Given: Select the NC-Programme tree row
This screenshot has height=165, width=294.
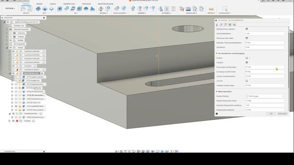Looking at the screenshot, I should (x=18, y=44).
